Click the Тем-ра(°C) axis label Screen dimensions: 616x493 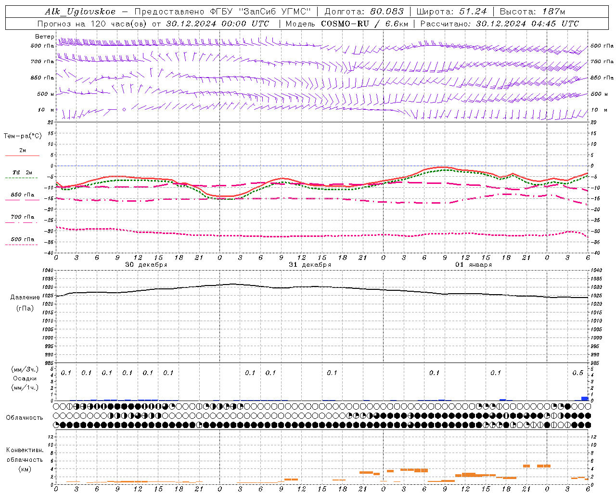pos(23,136)
